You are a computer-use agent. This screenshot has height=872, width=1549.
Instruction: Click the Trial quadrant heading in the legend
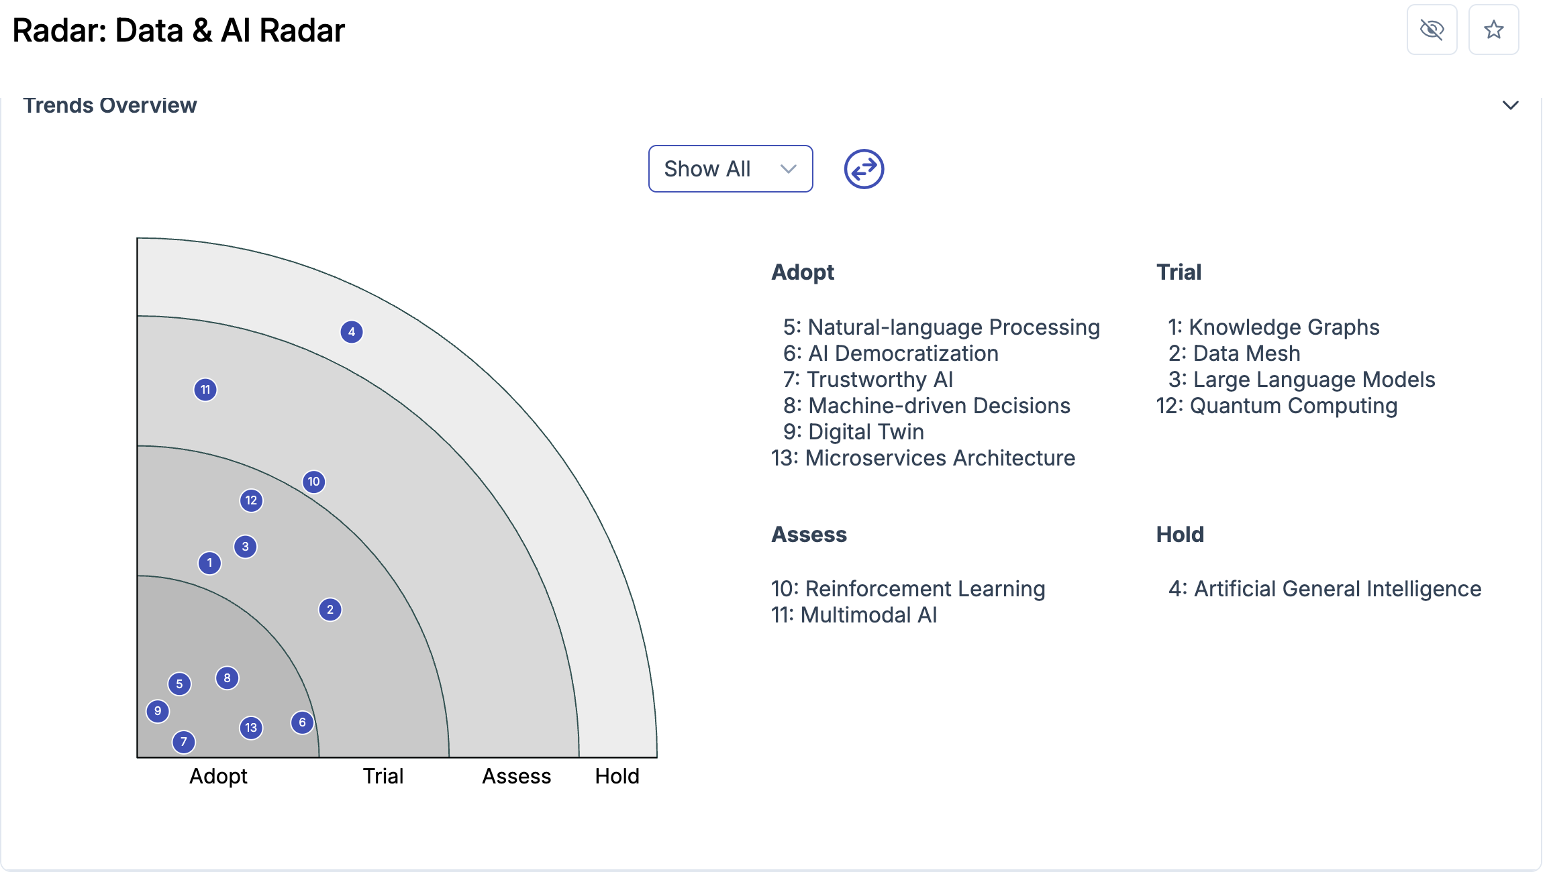click(x=1179, y=272)
